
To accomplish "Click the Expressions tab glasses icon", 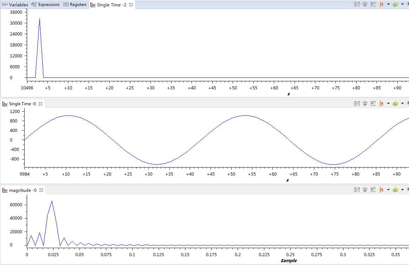I will click(x=34, y=5).
